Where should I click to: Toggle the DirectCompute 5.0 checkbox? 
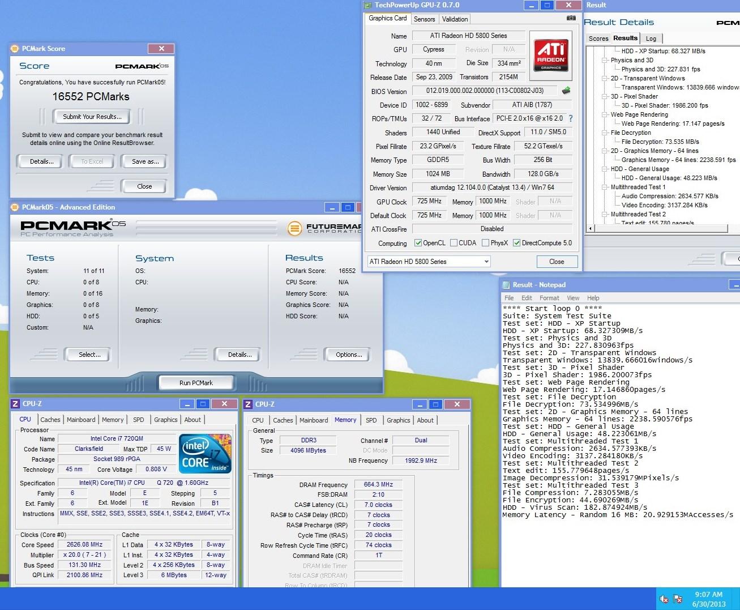click(x=516, y=243)
